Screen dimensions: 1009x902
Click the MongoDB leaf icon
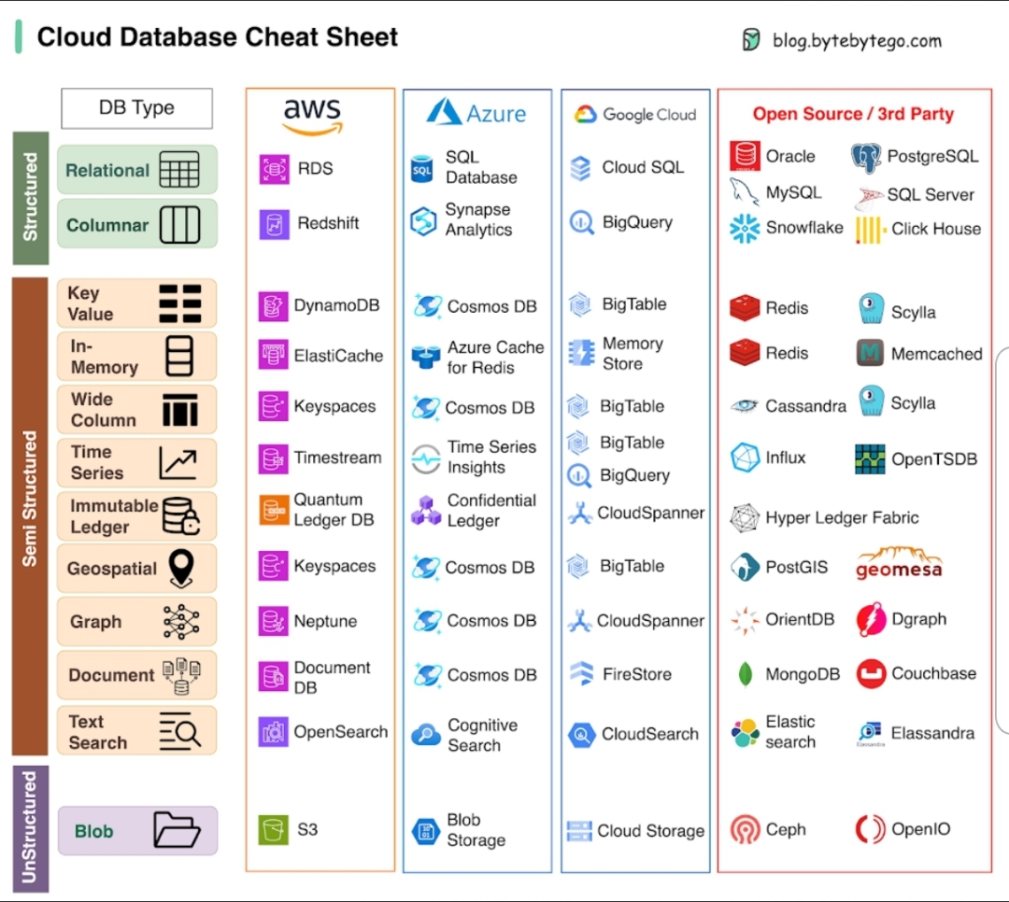[x=746, y=674]
